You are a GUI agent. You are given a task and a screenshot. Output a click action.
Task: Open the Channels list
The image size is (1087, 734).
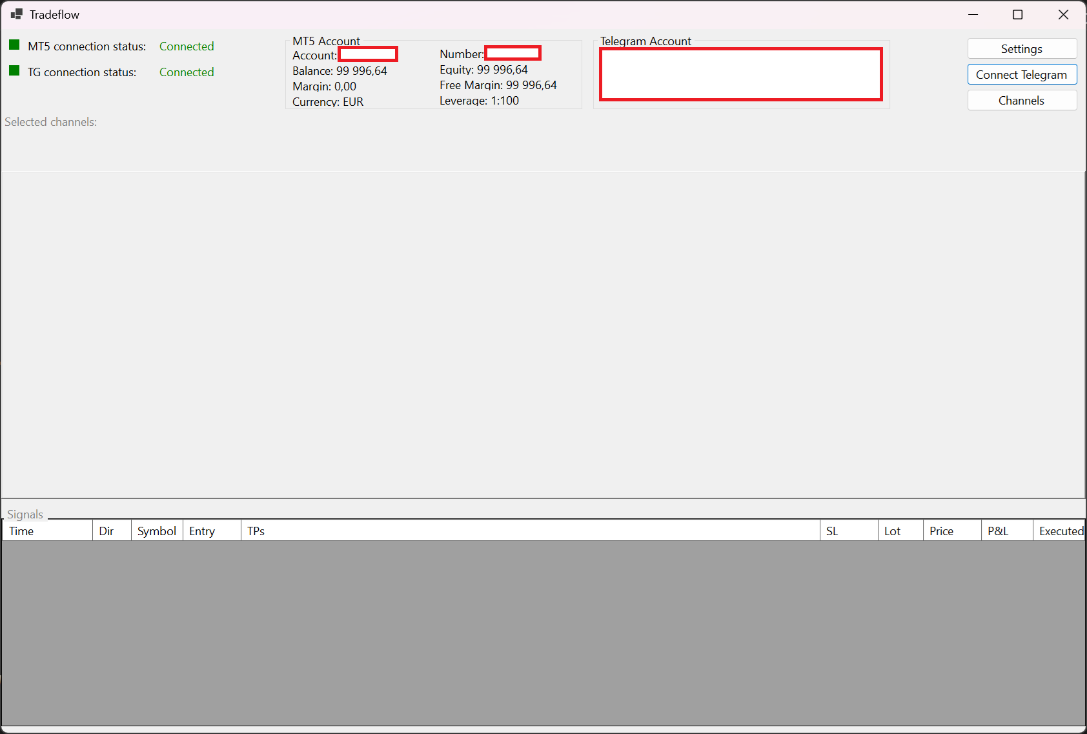(x=1022, y=101)
